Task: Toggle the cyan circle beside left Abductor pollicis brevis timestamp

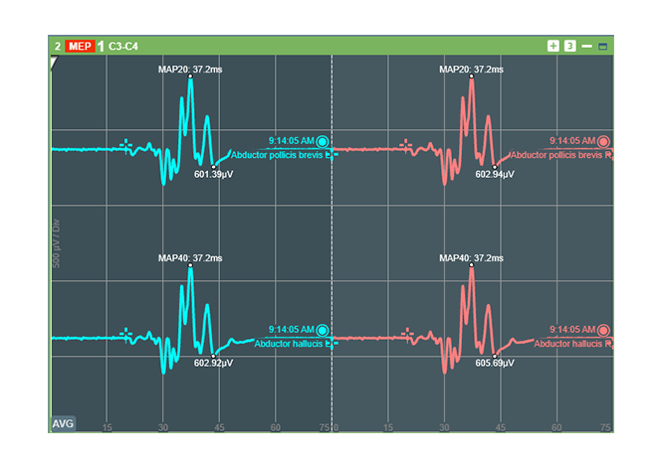Action: pyautogui.click(x=323, y=141)
